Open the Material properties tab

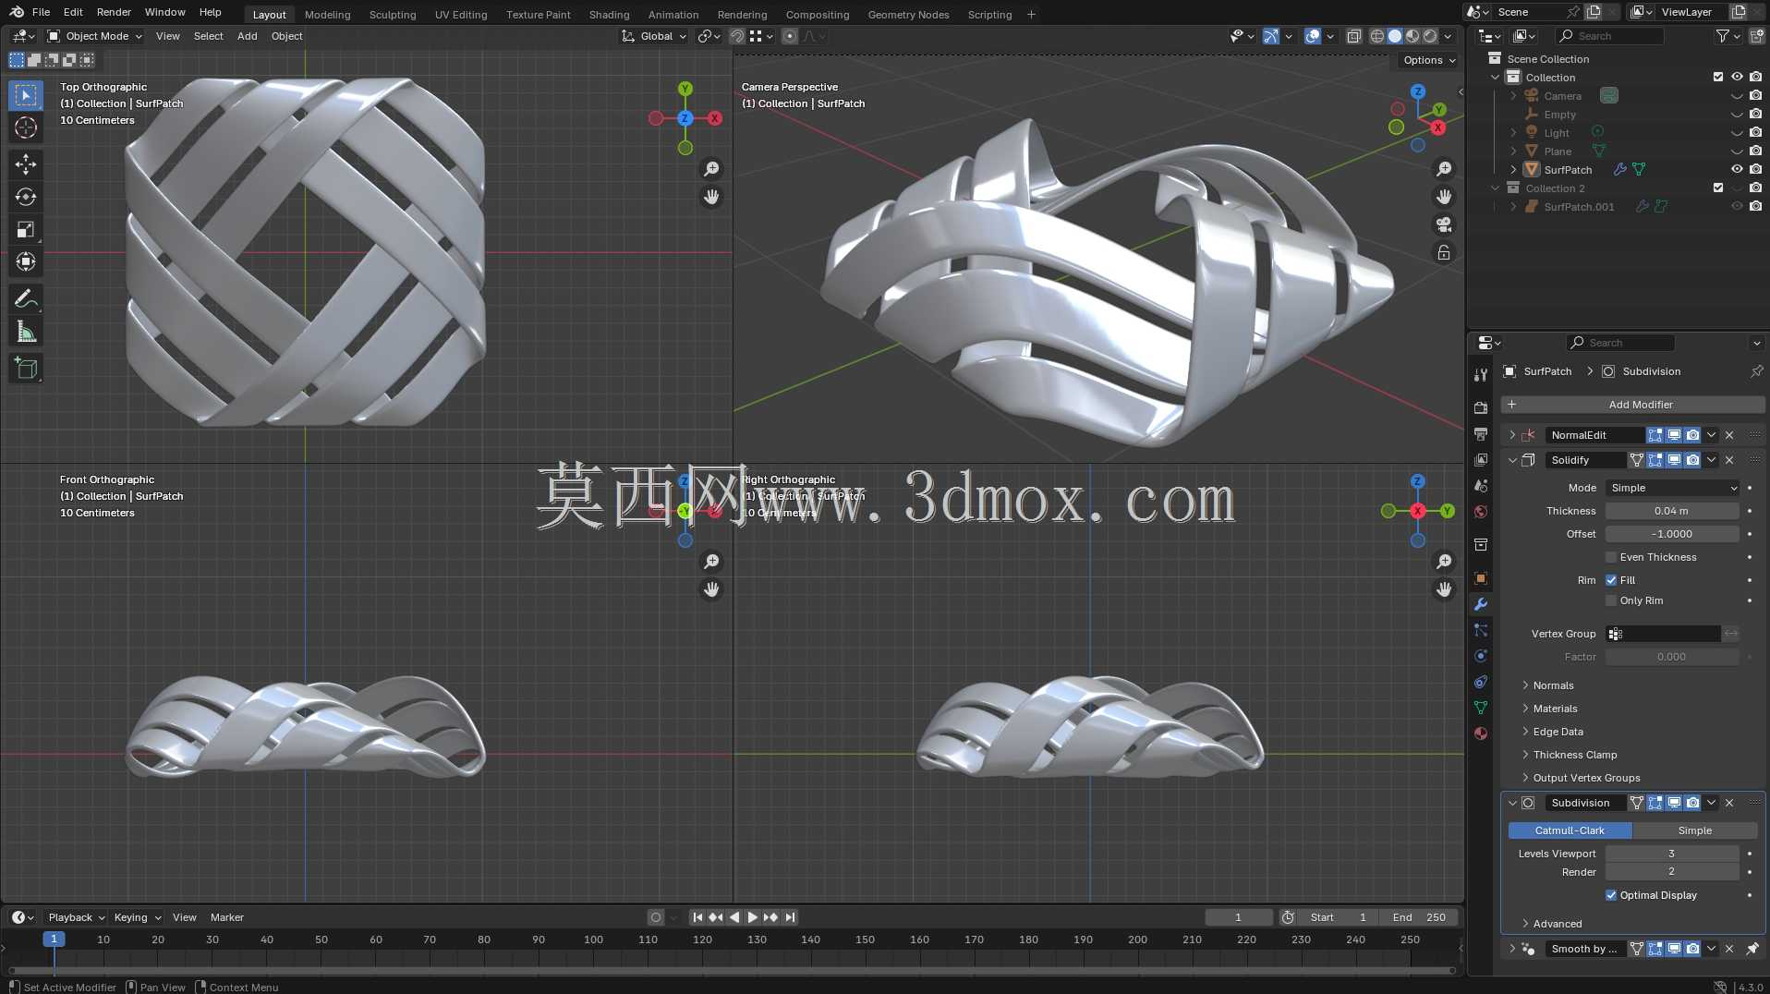pos(1481,733)
